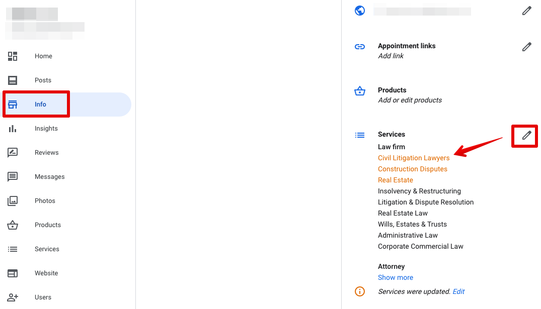Click the Photos icon in sidebar
The image size is (541, 309).
[13, 201]
